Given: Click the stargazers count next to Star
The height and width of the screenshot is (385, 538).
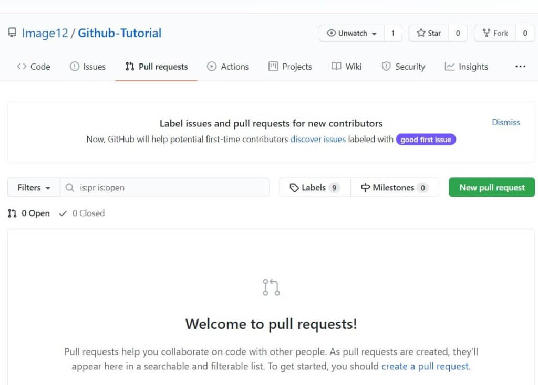Looking at the screenshot, I should [x=458, y=33].
